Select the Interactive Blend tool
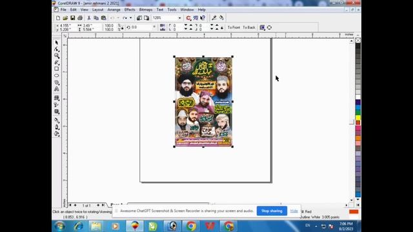The height and width of the screenshot is (232, 413). click(57, 111)
